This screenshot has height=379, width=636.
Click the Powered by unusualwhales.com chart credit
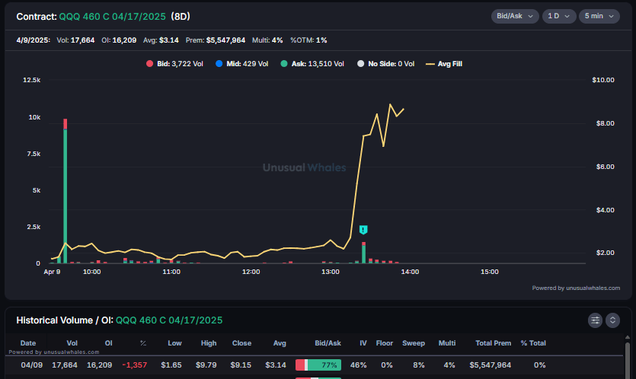tap(576, 288)
